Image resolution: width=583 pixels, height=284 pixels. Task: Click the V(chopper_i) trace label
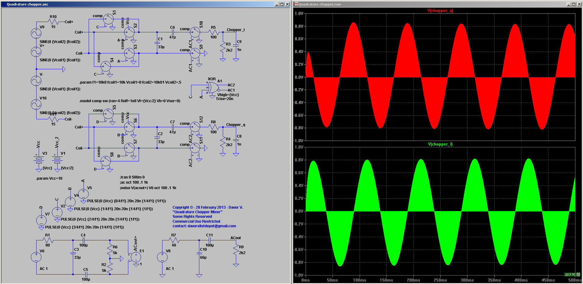(x=440, y=144)
